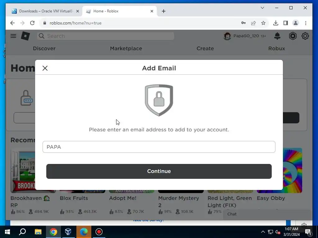The width and height of the screenshot is (318, 238).
Task: Click the Easy Obby game thumbnail
Action: click(x=279, y=170)
